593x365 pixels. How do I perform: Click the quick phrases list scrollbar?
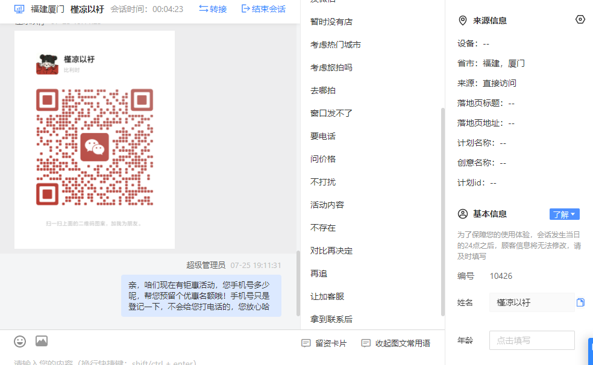pyautogui.click(x=443, y=211)
